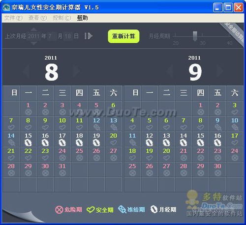Screen dimensions: 246x225
Task: Click the menstrual icon under August 15
Action: [x=28, y=142]
